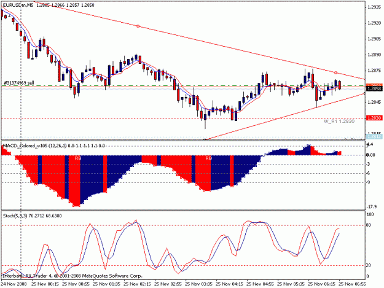Click the Stochastic scale level 80
Viewport: 384px width, 288px height.
point(368,225)
